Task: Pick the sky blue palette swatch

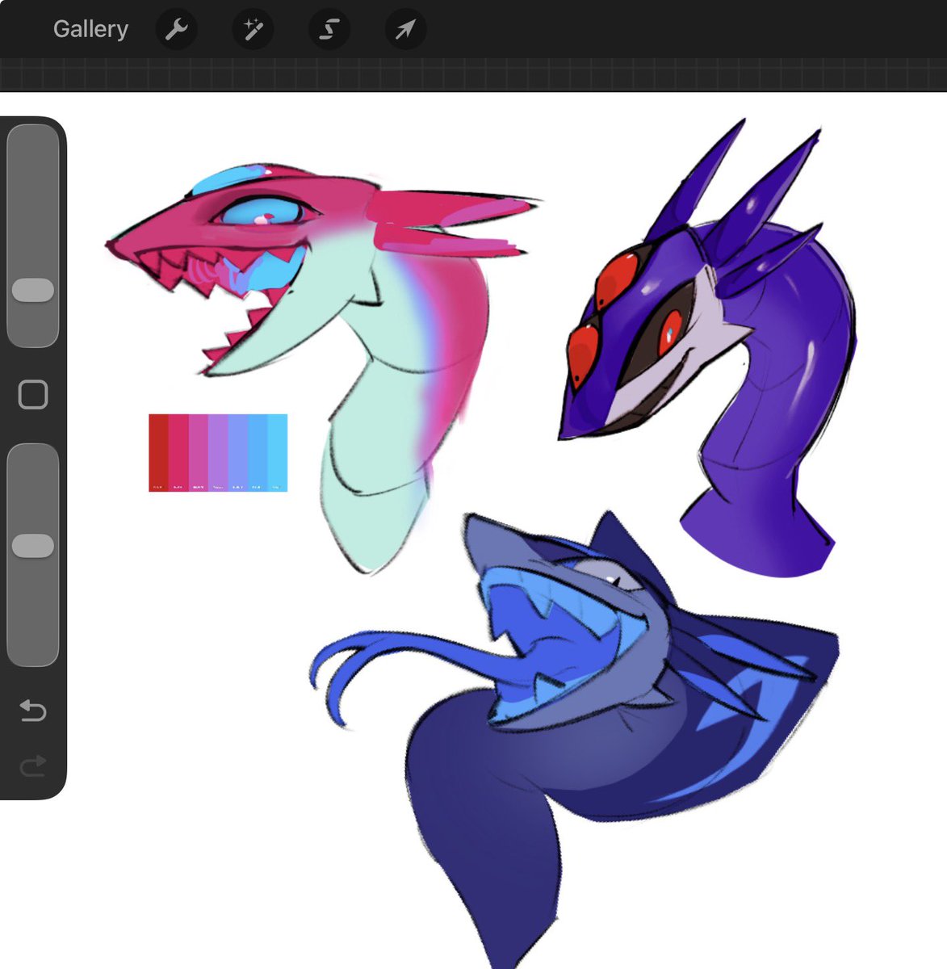Action: (258, 452)
